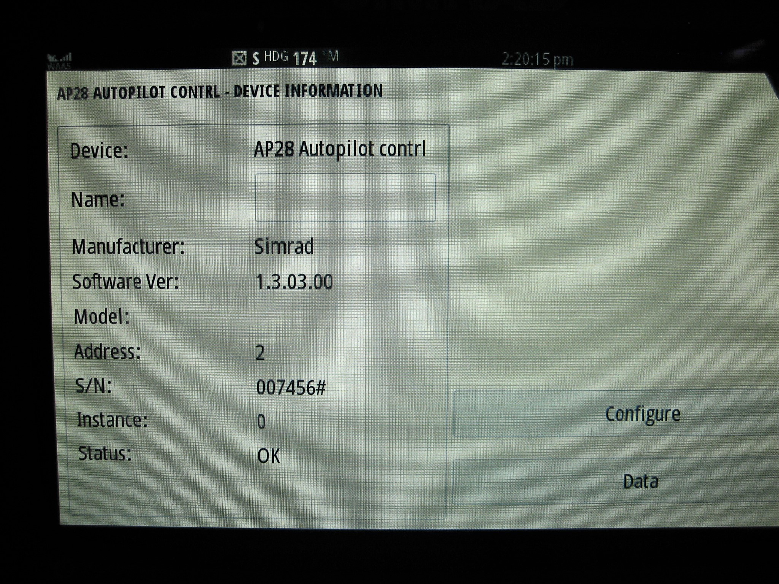The height and width of the screenshot is (584, 779).
Task: Tap the WAAS label under the satellite icon
Action: (59, 65)
